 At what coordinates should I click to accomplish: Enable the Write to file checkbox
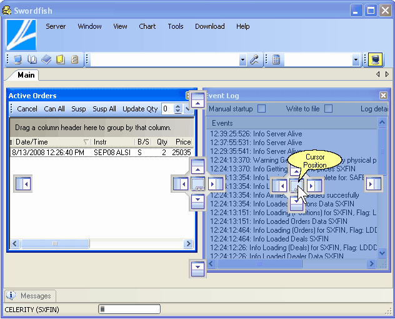pos(328,109)
